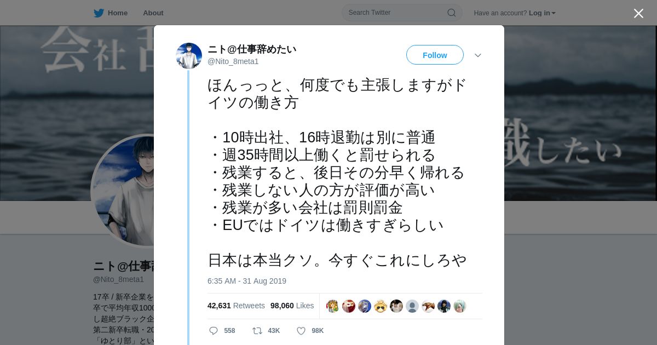Open the About menu item

click(x=153, y=13)
